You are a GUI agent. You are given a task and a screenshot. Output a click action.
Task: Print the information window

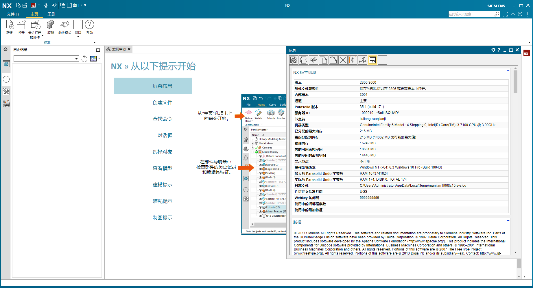point(303,60)
